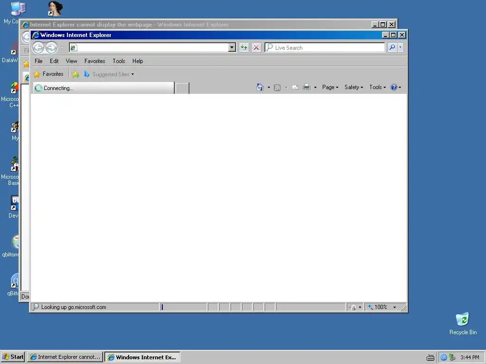Image resolution: width=486 pixels, height=364 pixels.
Task: Select the Recycle Bin desktop icon
Action: click(x=463, y=323)
